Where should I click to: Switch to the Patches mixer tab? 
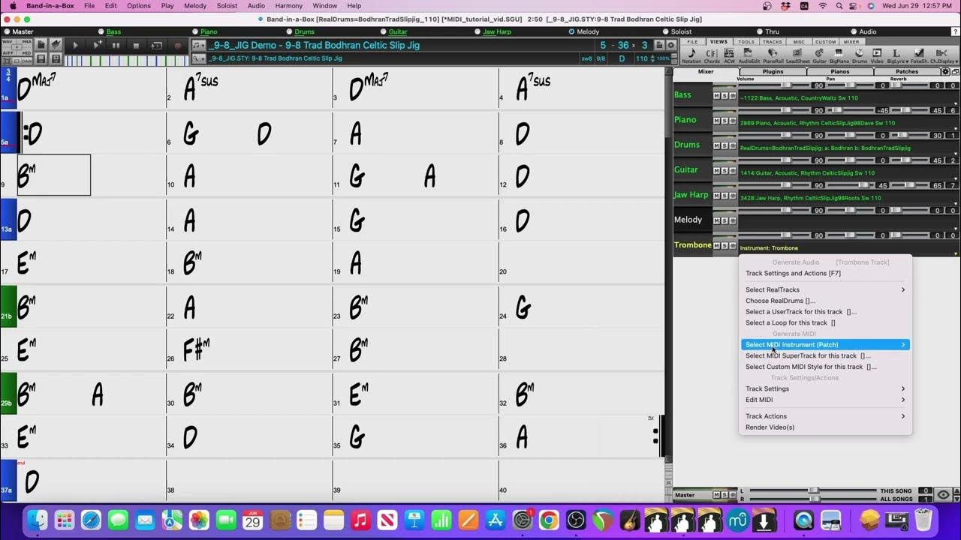[906, 72]
